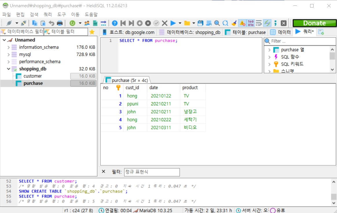Click the blue run query play icon
337x213 pixels.
pos(173,23)
